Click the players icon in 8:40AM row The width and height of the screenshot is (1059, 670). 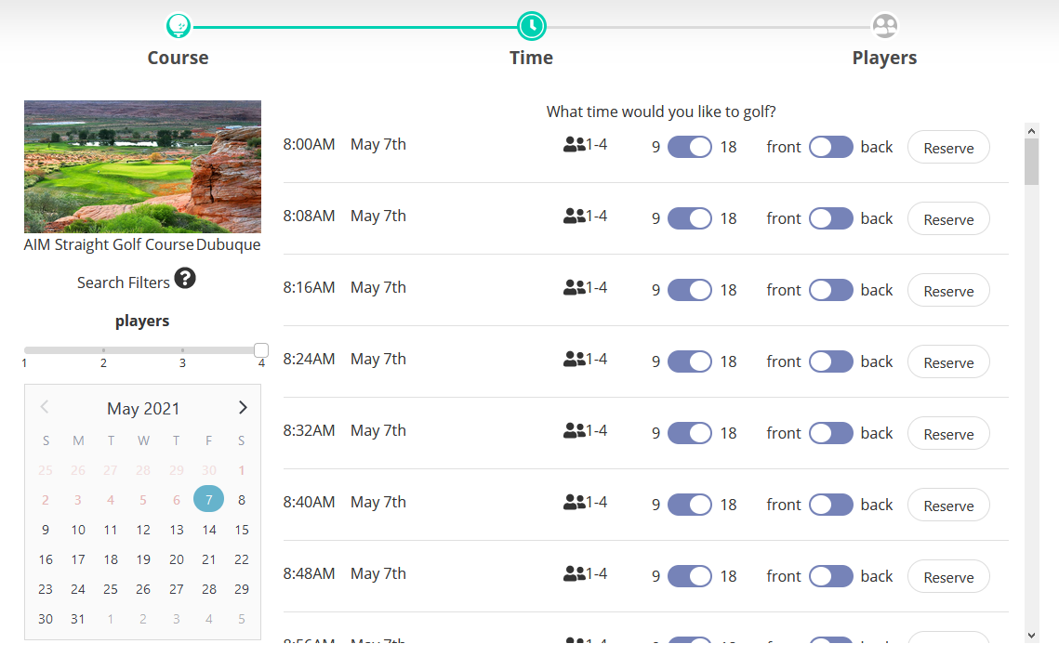(x=574, y=501)
